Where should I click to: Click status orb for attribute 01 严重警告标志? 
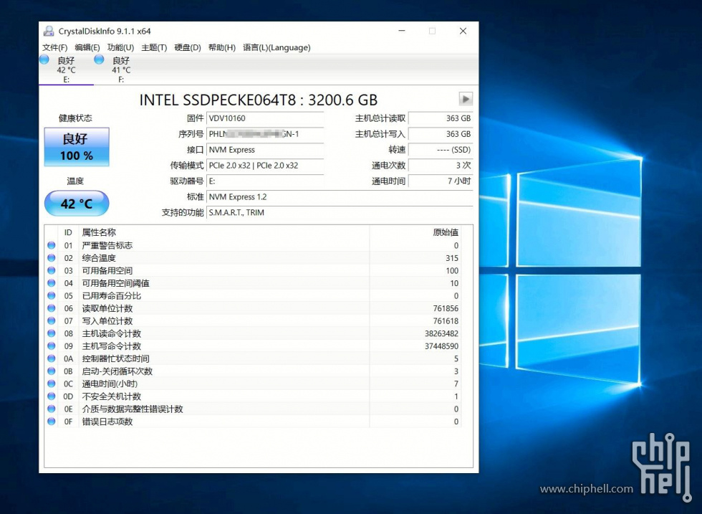click(52, 245)
